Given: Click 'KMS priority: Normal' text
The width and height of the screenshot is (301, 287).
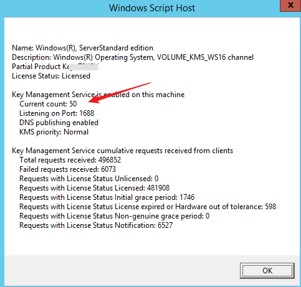Looking at the screenshot, I should pos(54,132).
